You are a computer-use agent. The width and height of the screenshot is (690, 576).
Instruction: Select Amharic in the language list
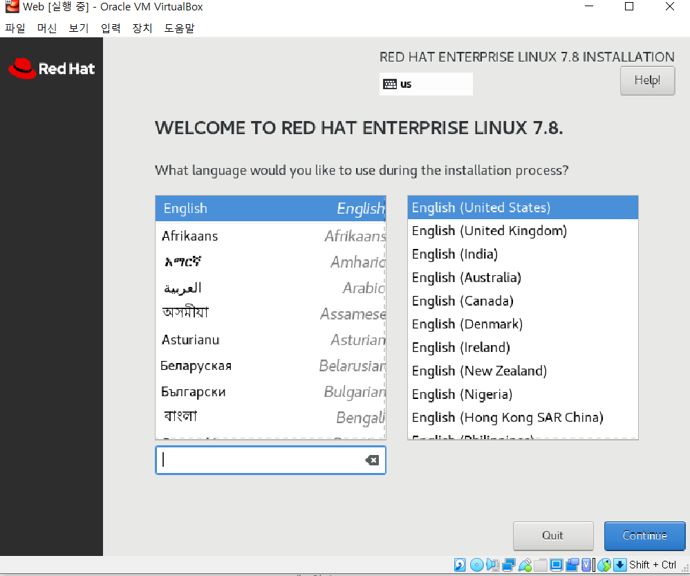(270, 262)
